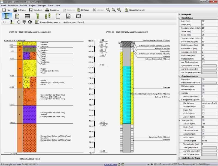Click the globe icon
This screenshot has width=218, height=166.
30,22
